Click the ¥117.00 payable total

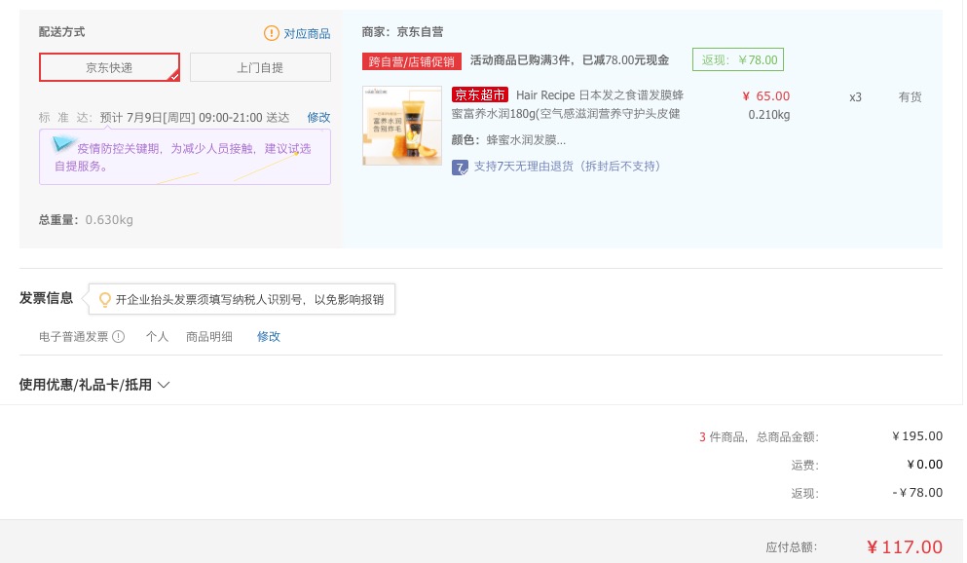point(904,547)
